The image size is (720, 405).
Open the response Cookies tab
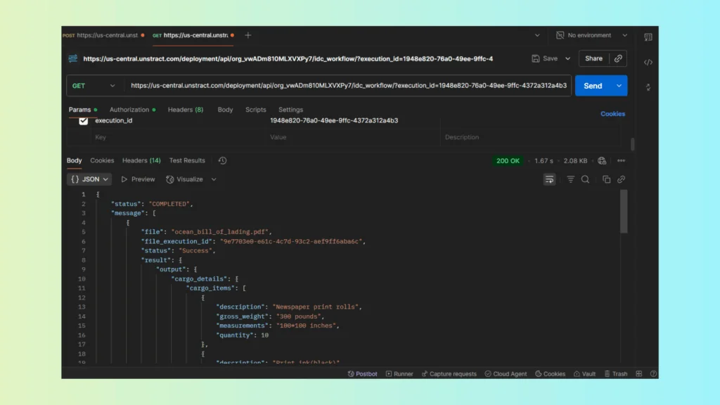[102, 160]
